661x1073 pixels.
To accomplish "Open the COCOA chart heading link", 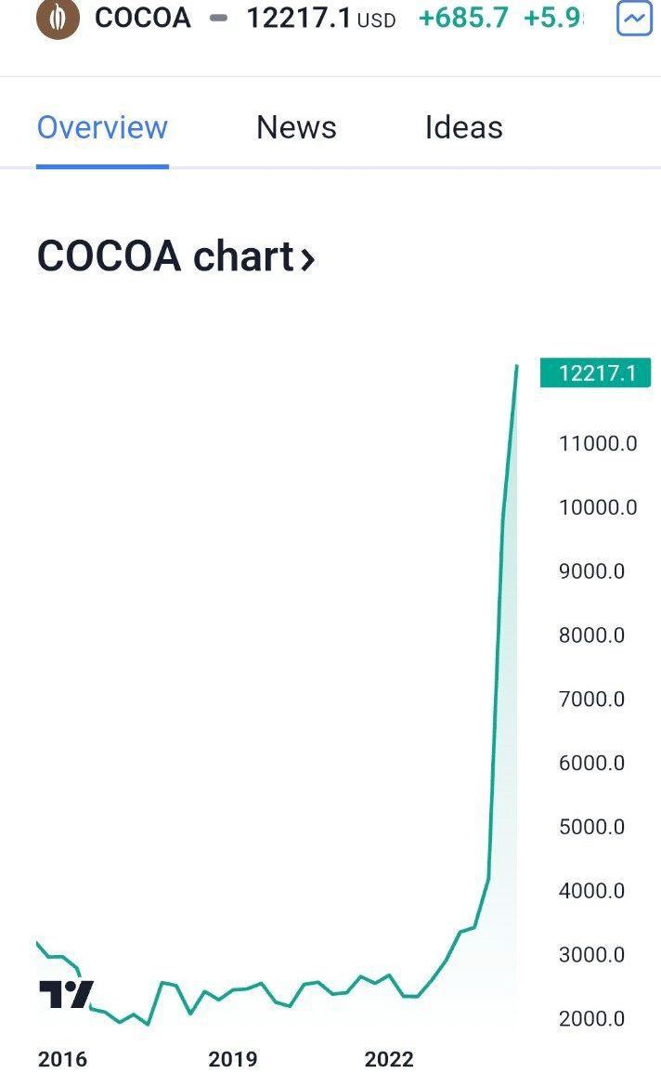I will (x=165, y=256).
